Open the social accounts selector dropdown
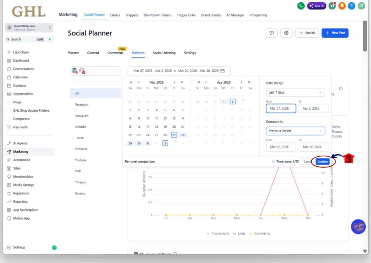The width and height of the screenshot is (371, 263). [x=95, y=71]
